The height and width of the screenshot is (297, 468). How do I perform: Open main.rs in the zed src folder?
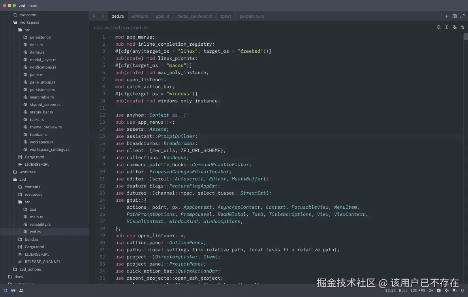pos(45,217)
